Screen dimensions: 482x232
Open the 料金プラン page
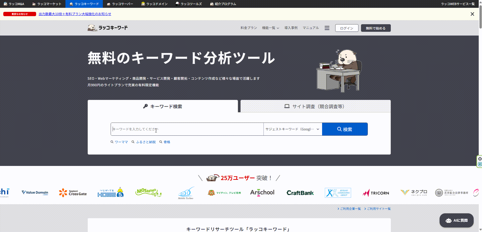(249, 28)
